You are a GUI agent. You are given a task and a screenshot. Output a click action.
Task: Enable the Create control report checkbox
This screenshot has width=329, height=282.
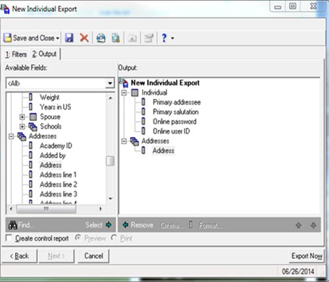tap(9, 238)
